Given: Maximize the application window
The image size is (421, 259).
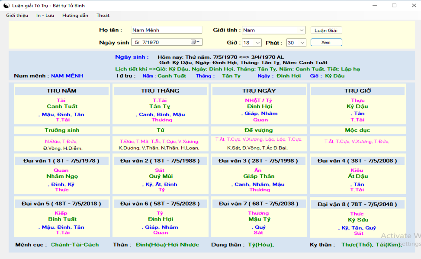Looking at the screenshot, I should [x=394, y=5].
